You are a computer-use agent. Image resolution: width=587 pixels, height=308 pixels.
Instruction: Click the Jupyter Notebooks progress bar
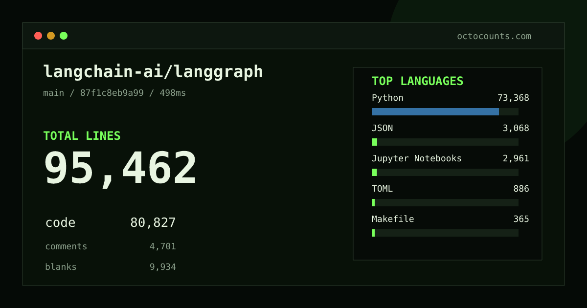(x=445, y=172)
